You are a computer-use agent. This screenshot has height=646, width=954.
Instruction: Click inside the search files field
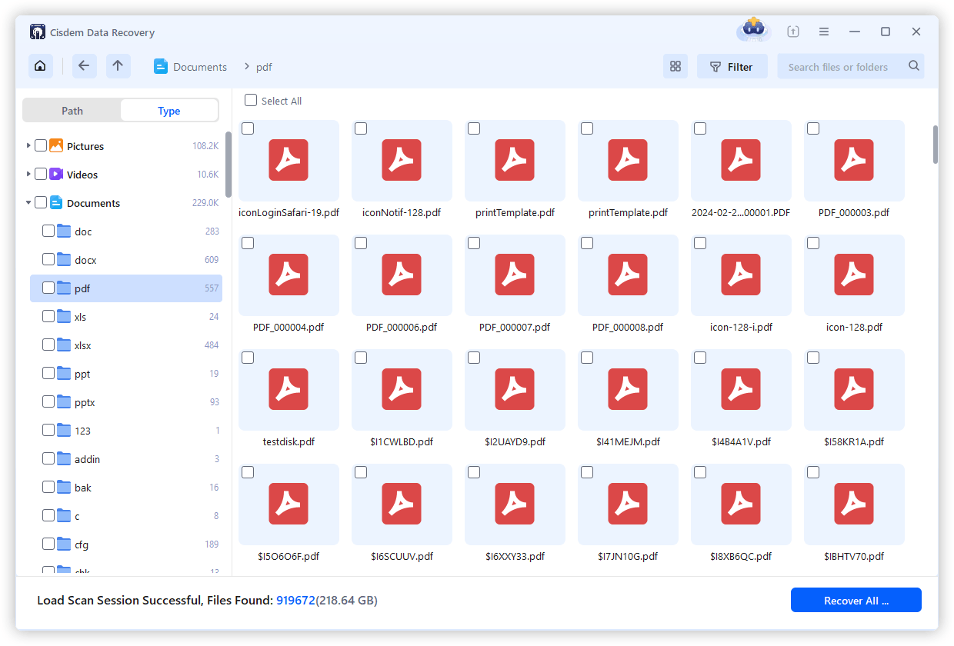click(x=839, y=67)
